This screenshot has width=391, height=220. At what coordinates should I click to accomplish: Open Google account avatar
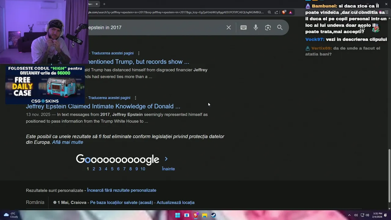[376, 28]
